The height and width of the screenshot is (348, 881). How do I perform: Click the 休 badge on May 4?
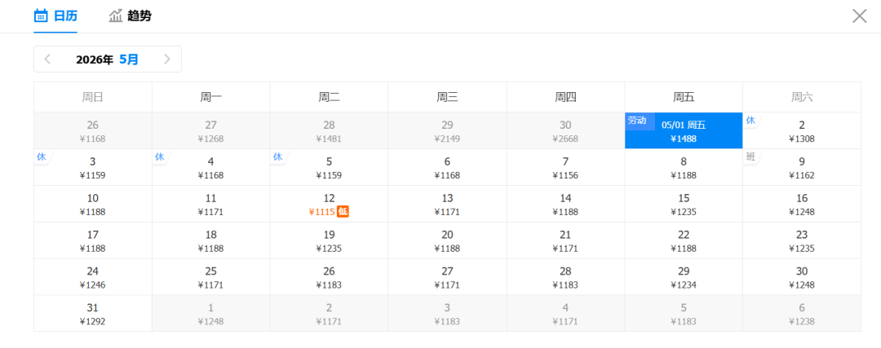(160, 156)
